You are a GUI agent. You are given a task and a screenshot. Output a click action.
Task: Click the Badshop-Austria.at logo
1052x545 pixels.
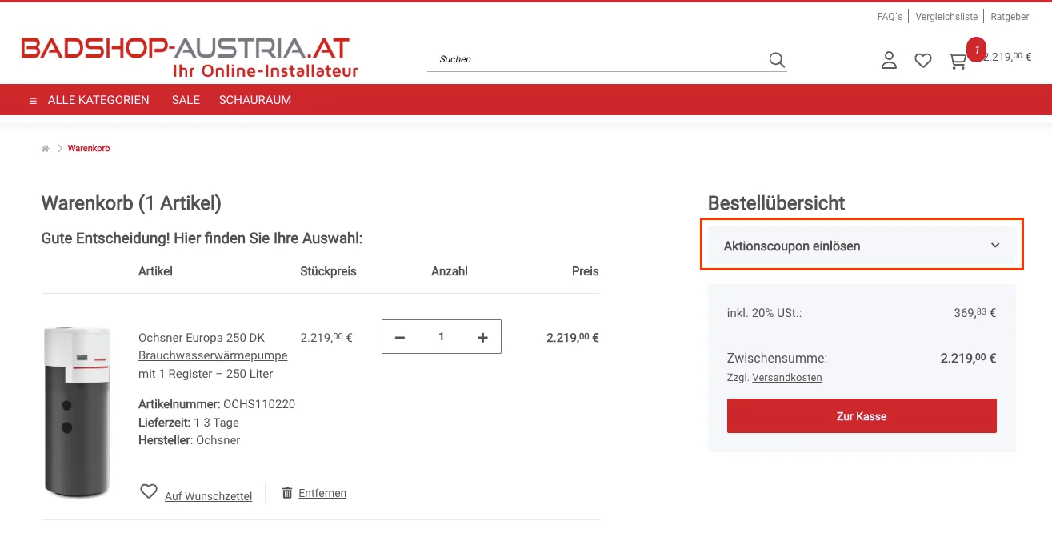pos(190,57)
